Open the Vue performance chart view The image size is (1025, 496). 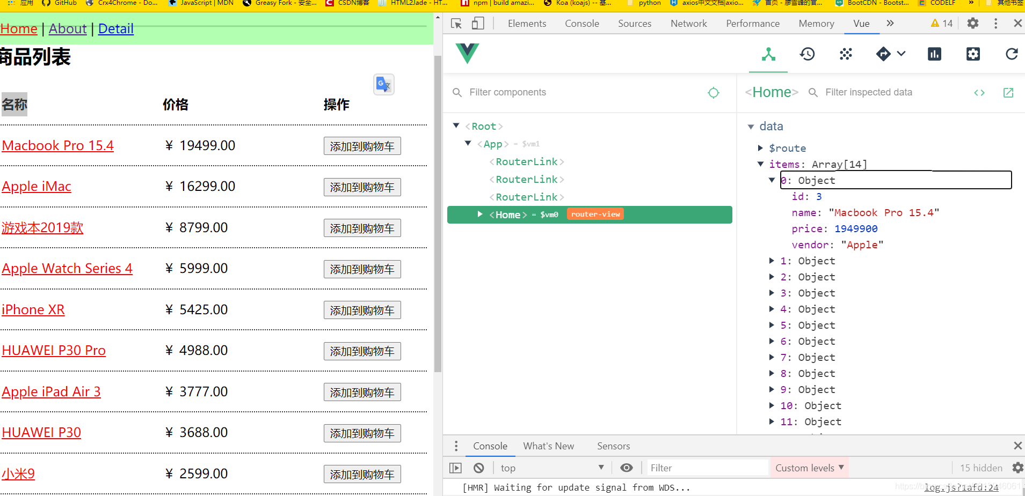tap(934, 54)
